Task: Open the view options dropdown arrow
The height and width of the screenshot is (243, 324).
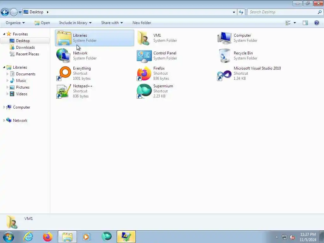Action: pos(295,23)
